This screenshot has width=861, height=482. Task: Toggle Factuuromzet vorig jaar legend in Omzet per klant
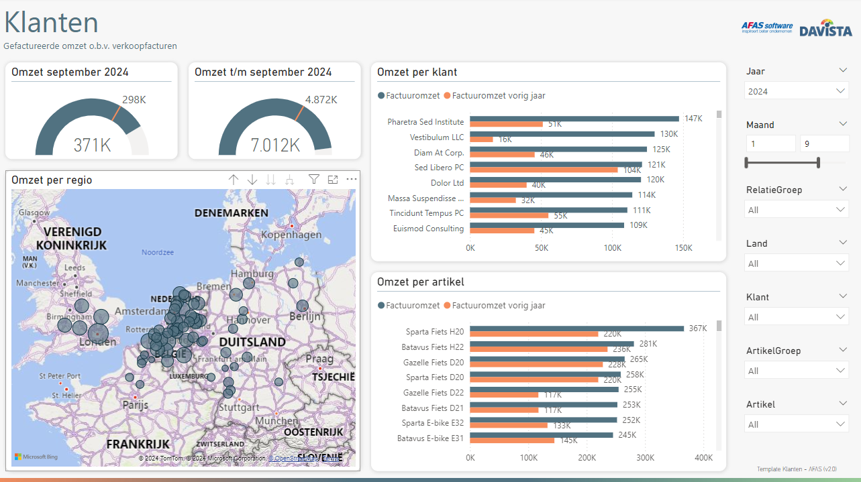click(x=498, y=96)
